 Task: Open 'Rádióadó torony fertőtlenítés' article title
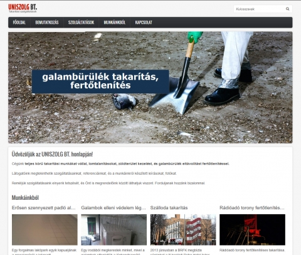pyautogui.click(x=252, y=208)
